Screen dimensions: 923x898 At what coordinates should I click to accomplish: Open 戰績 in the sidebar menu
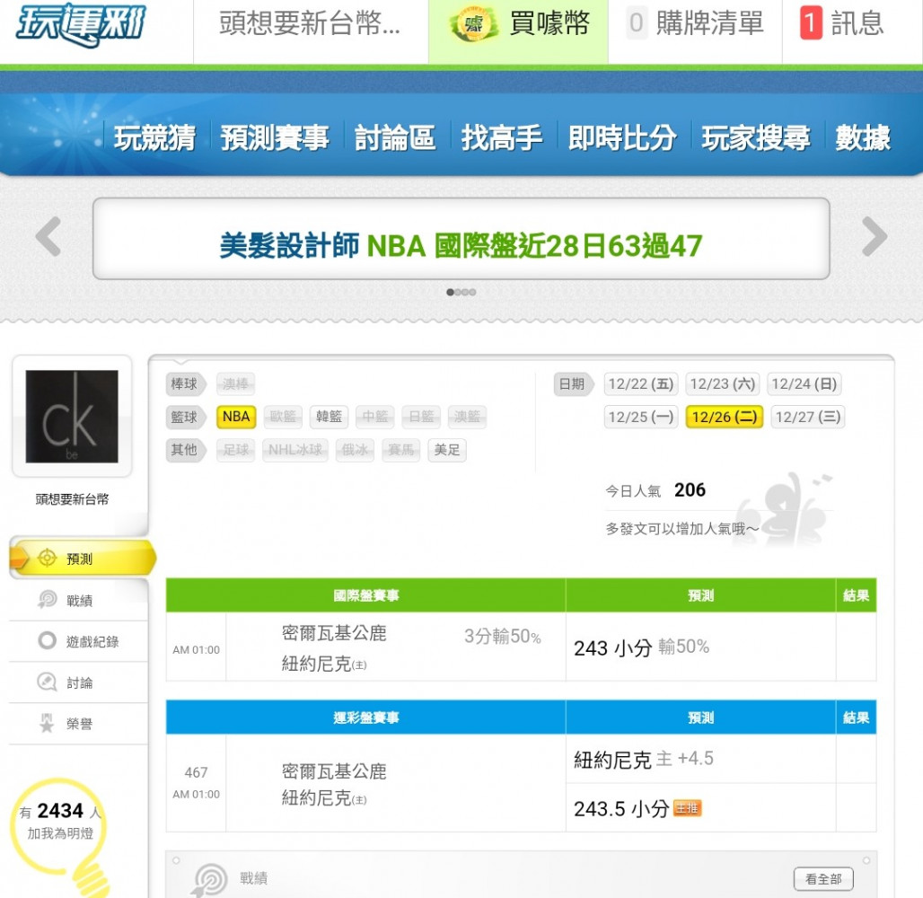coord(78,600)
